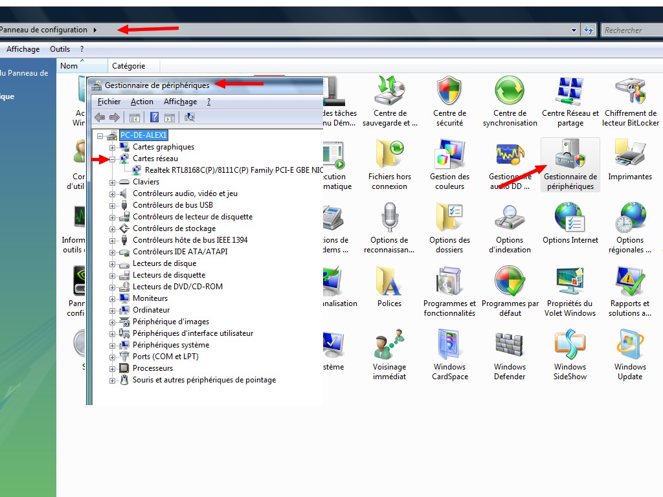Image resolution: width=663 pixels, height=497 pixels.
Task: Expand the Cartes graphiques node
Action: (x=112, y=147)
